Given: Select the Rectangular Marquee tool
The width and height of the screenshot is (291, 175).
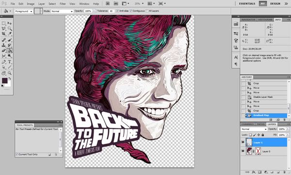Looking at the screenshot, I should 4,23.
